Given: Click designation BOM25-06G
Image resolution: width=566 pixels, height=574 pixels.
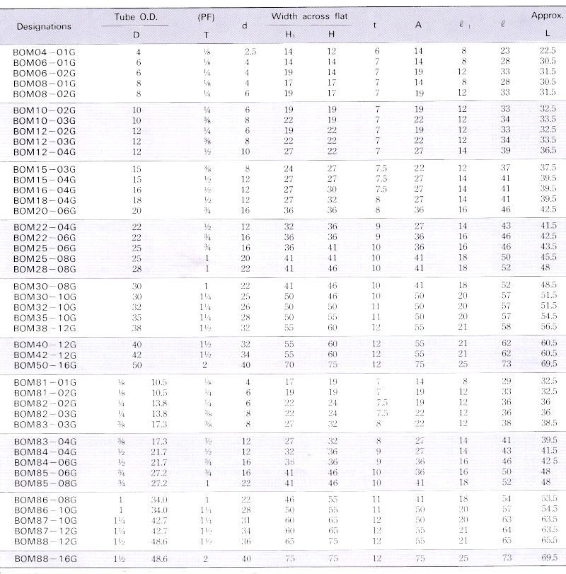Looking at the screenshot, I should (x=45, y=248).
